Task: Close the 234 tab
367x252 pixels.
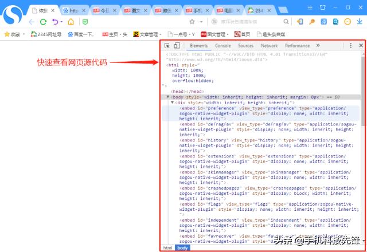Action: (x=269, y=10)
